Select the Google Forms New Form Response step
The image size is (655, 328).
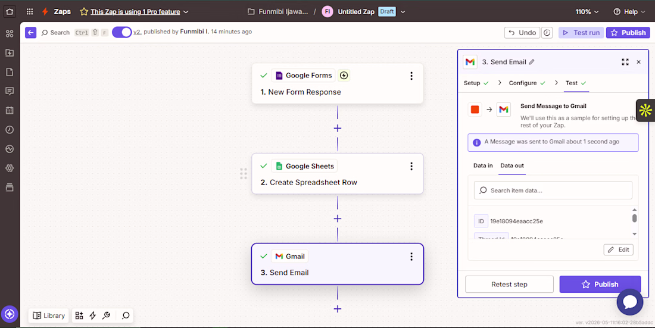(338, 83)
